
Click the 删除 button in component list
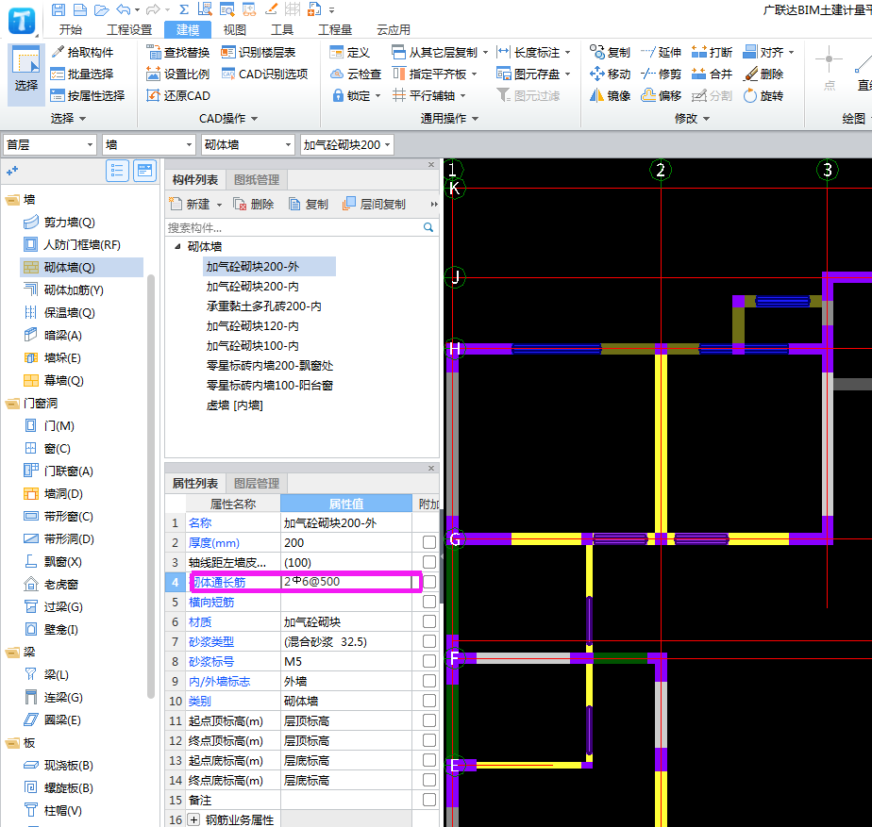click(x=254, y=205)
